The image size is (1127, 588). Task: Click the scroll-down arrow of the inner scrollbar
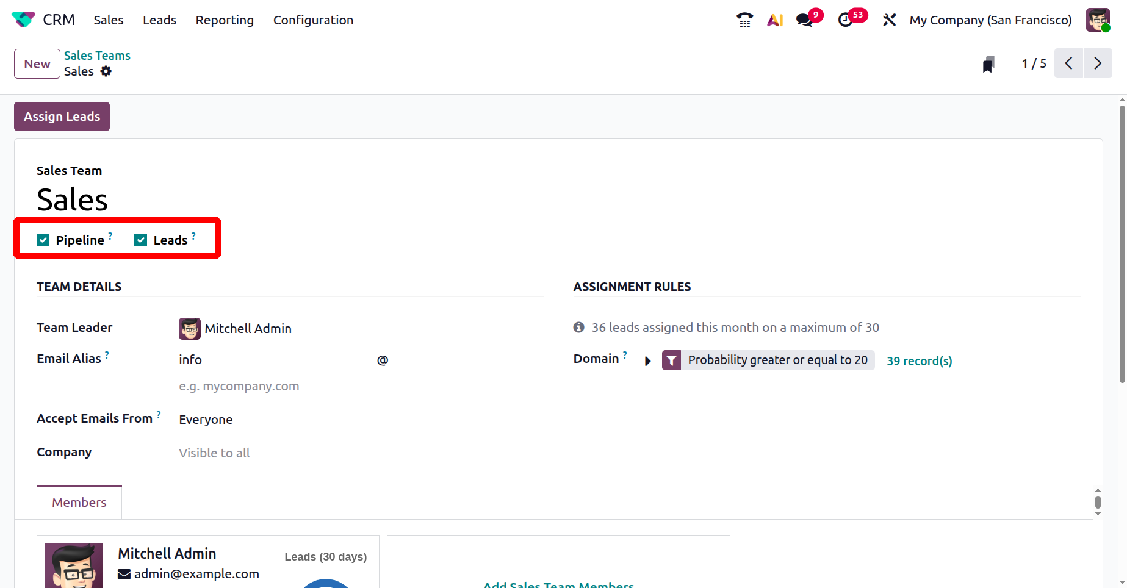point(1098,514)
